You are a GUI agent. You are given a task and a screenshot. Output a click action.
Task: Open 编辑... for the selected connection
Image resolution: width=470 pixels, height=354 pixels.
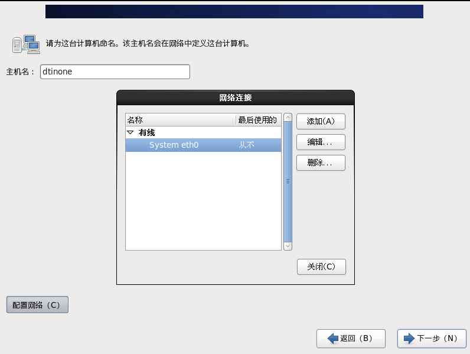pyautogui.click(x=321, y=142)
